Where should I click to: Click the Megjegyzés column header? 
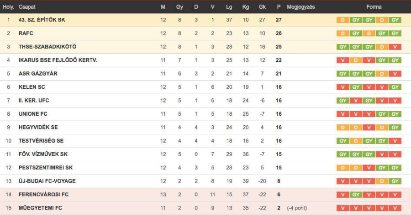pos(300,7)
